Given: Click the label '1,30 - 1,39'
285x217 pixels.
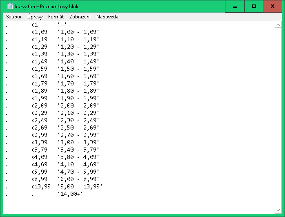Looking at the screenshot, I should click(x=78, y=54).
